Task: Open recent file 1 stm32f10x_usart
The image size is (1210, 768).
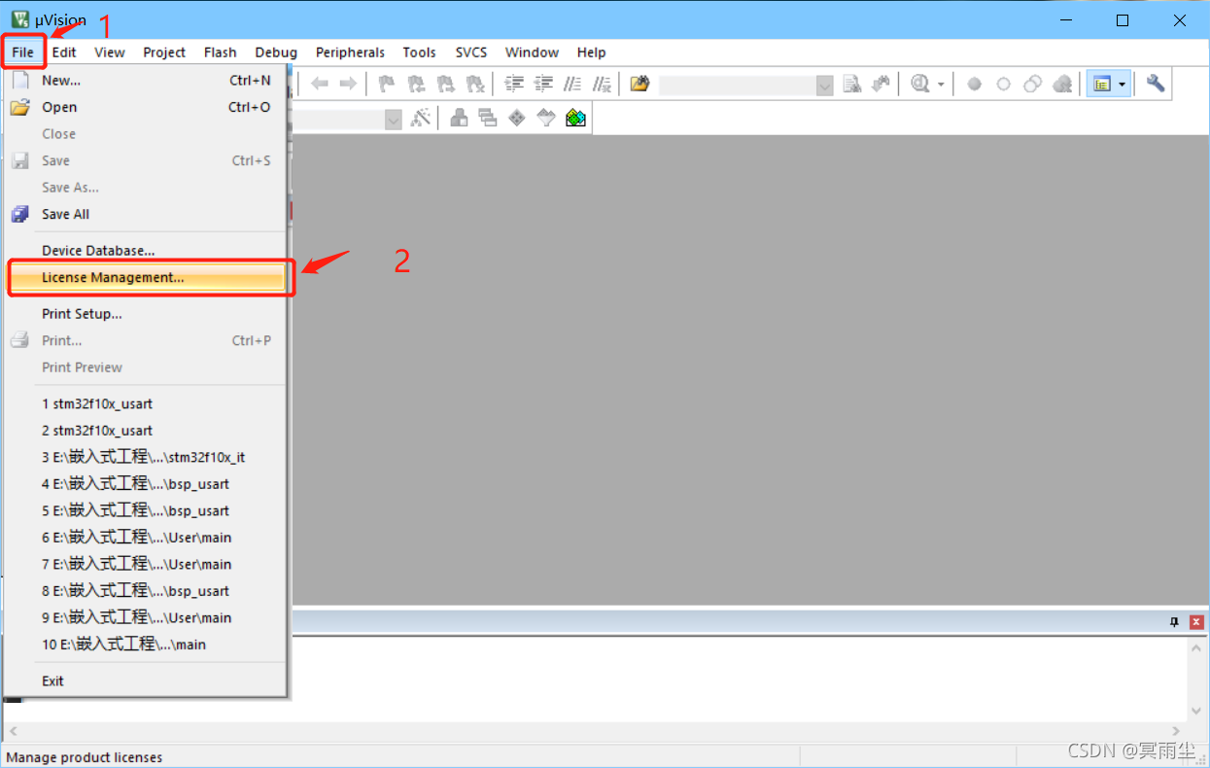Action: [x=145, y=403]
